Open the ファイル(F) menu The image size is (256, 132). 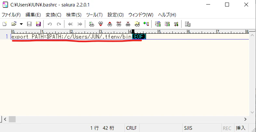pos(11,15)
